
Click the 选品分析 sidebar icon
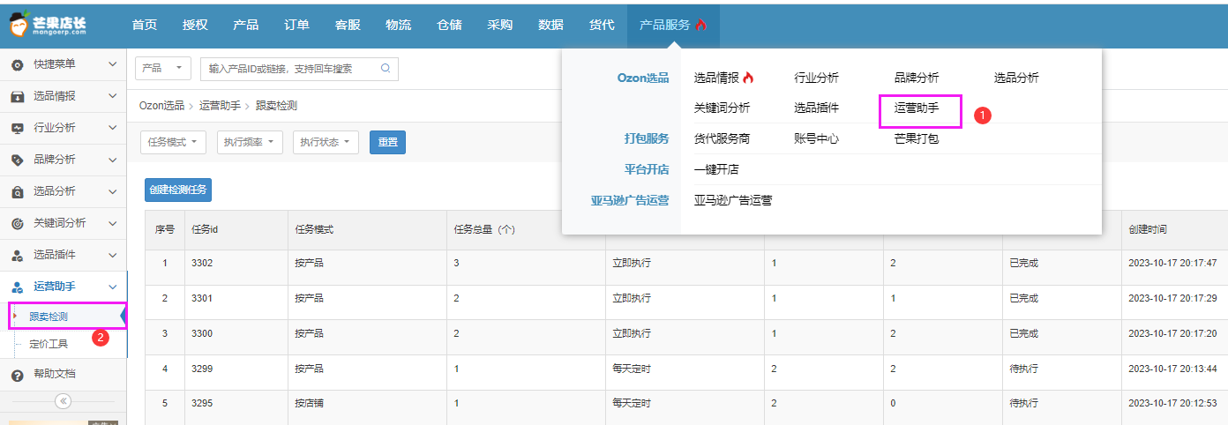[17, 191]
